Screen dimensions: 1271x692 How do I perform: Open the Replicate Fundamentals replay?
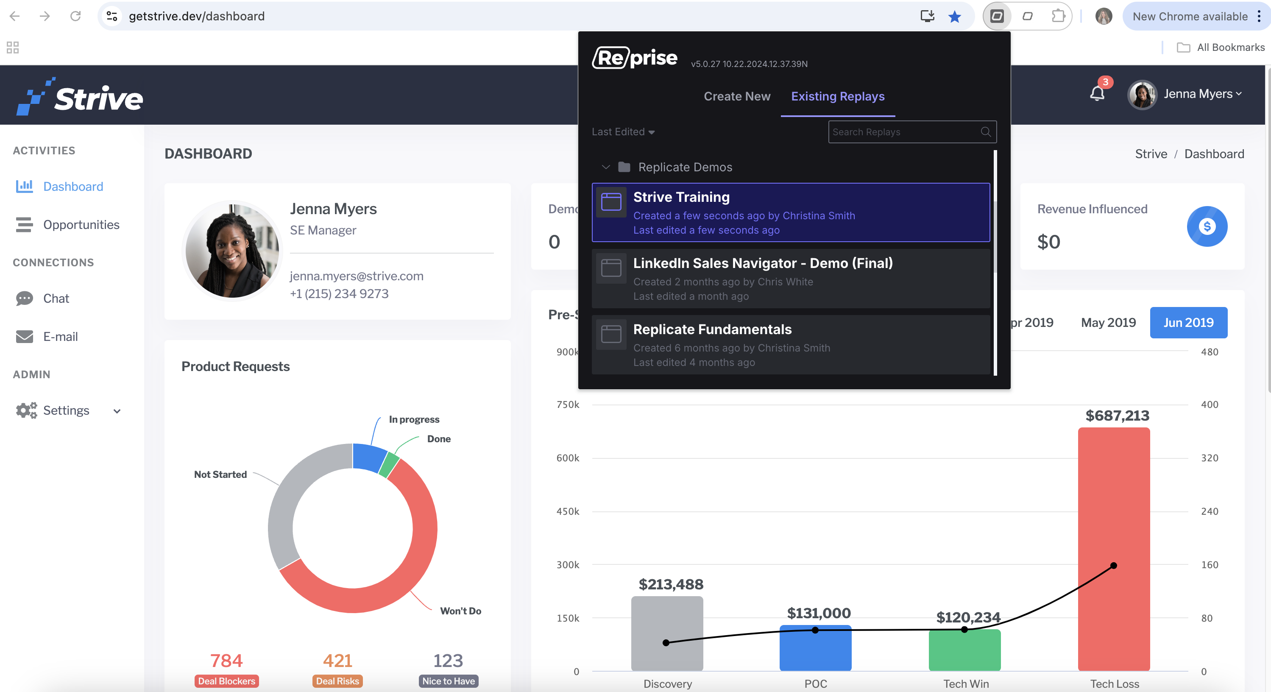tap(790, 345)
